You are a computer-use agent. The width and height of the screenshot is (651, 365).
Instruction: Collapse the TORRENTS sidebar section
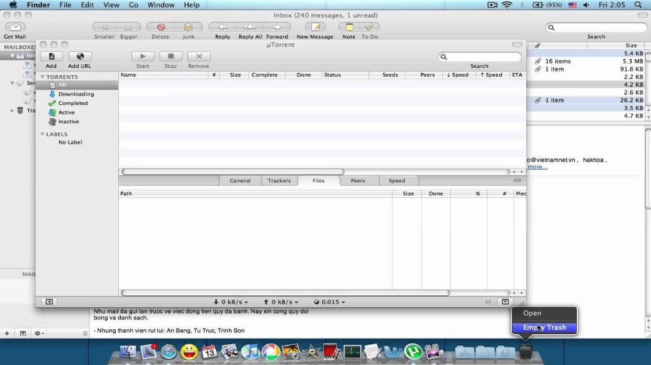coord(42,76)
